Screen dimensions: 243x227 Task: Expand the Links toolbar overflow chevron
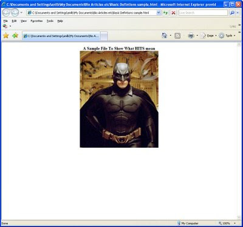(239, 25)
